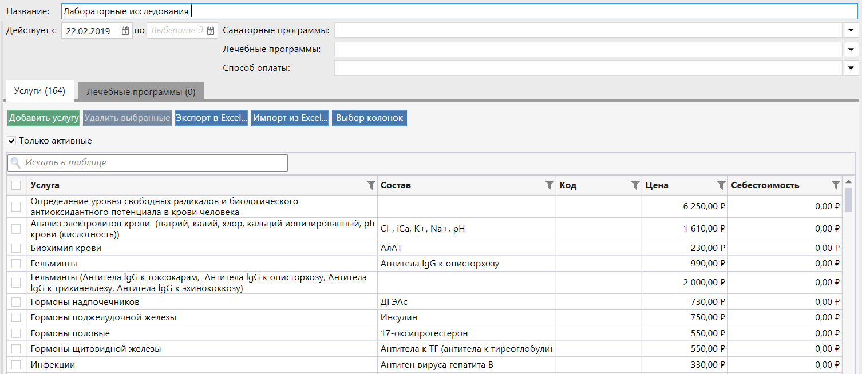This screenshot has height=374, width=862.
Task: Click Экспорт в Excel button
Action: coord(211,118)
